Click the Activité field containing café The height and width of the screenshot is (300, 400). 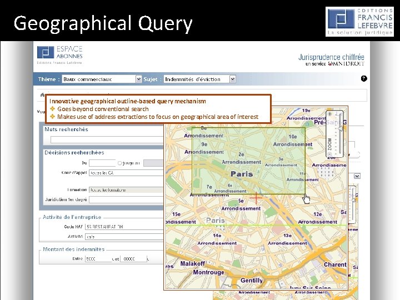[x=124, y=237]
